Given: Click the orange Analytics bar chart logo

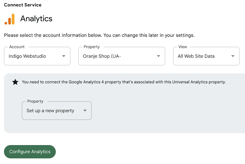Looking at the screenshot, I should [10, 19].
